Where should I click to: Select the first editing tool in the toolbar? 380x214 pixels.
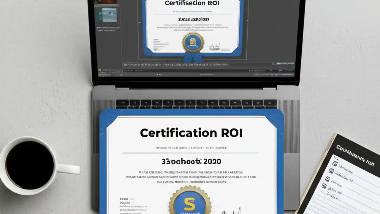point(125,64)
